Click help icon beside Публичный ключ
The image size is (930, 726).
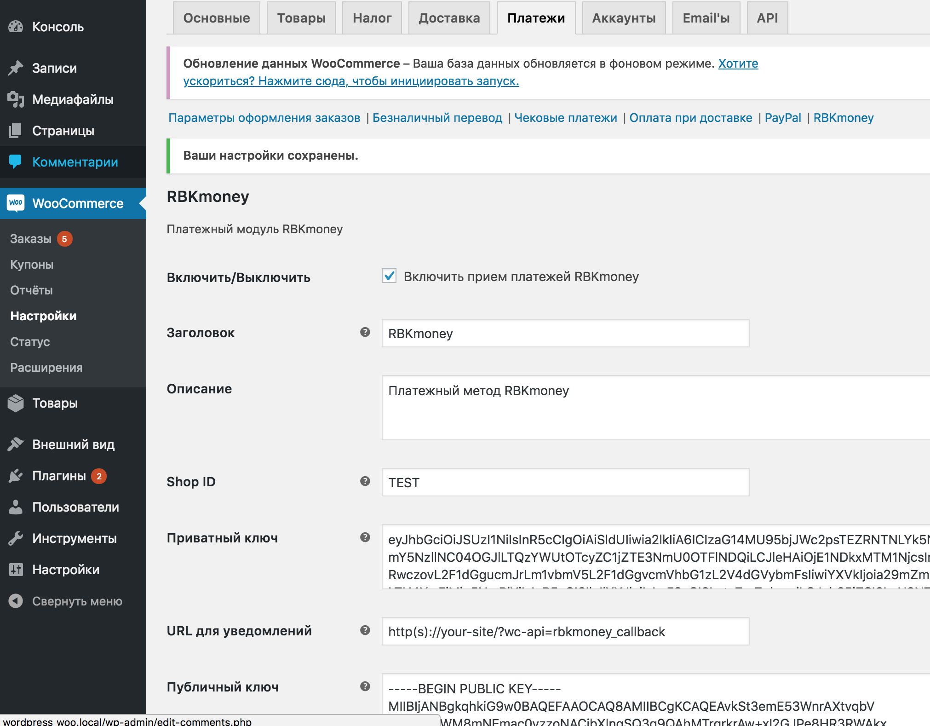point(365,686)
